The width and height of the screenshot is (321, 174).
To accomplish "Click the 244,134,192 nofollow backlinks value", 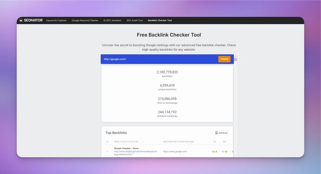I will tap(167, 112).
